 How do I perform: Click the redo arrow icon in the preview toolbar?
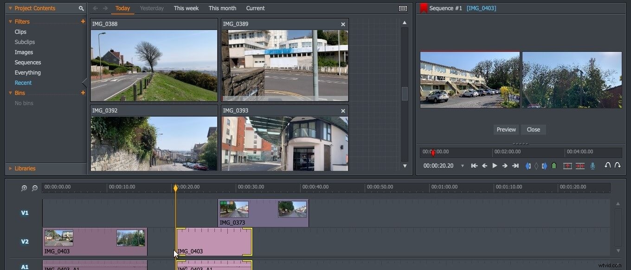click(618, 165)
